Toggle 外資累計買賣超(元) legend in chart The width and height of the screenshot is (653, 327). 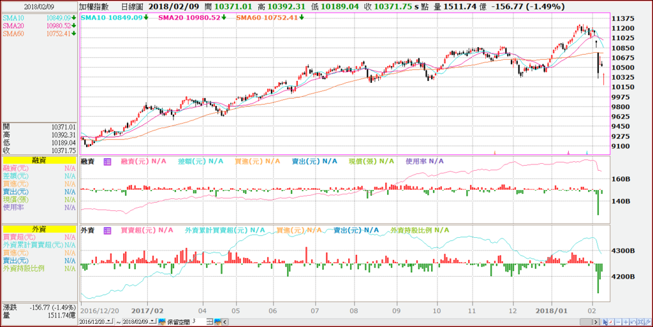tap(225, 230)
